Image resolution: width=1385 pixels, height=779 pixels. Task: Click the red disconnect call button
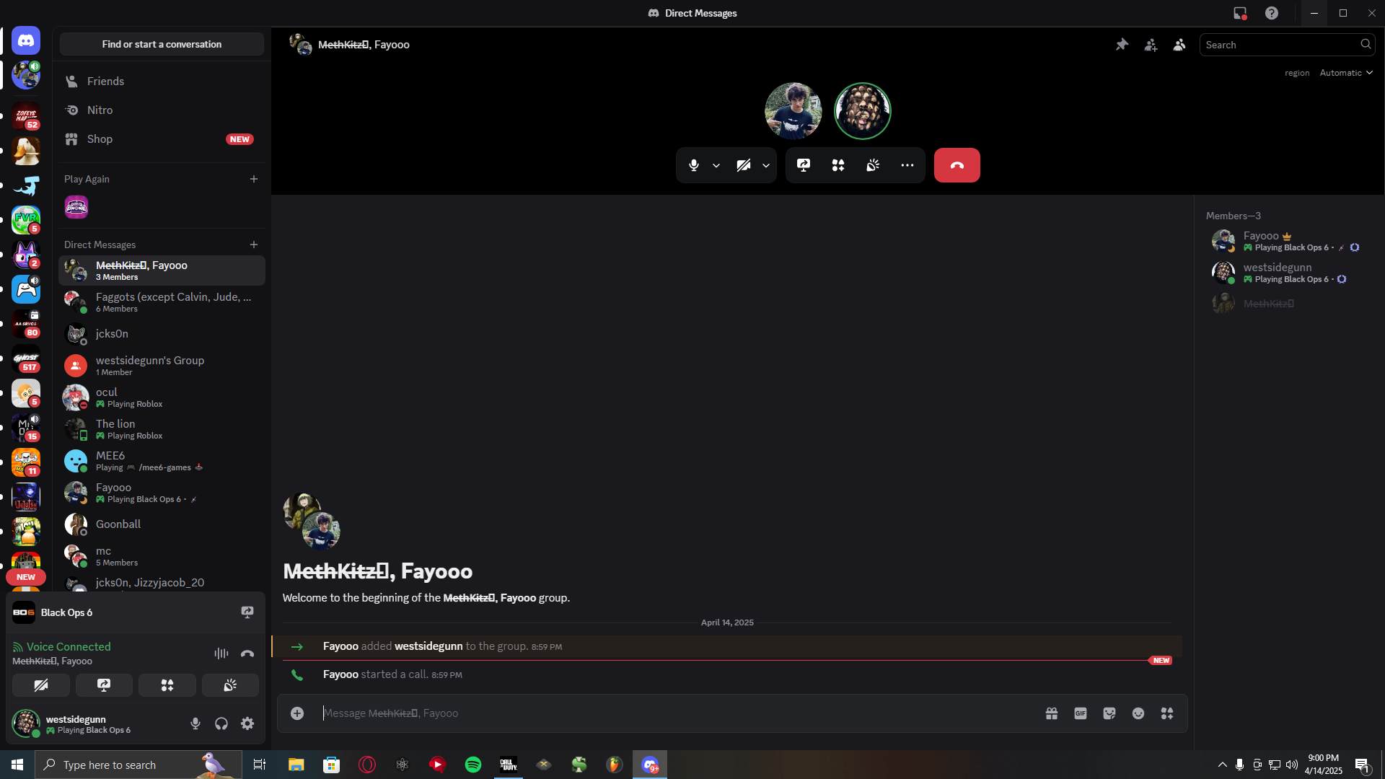[957, 165]
